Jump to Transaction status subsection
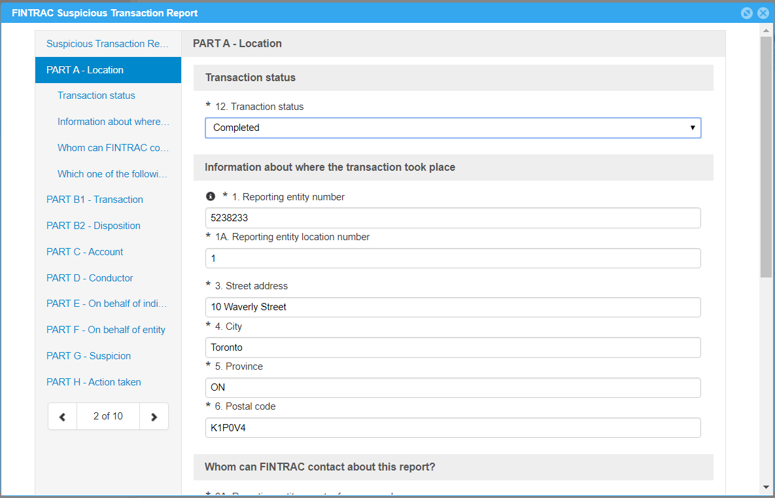 pos(96,96)
